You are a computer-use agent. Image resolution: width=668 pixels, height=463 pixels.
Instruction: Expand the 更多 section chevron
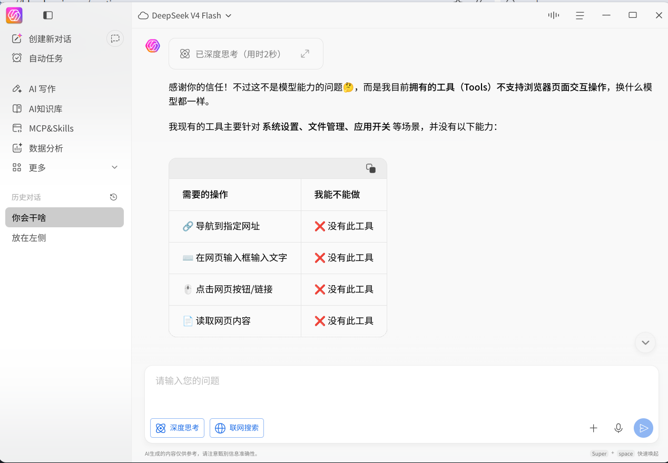tap(115, 167)
